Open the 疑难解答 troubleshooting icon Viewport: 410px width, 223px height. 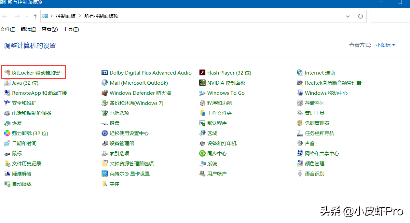7,174
